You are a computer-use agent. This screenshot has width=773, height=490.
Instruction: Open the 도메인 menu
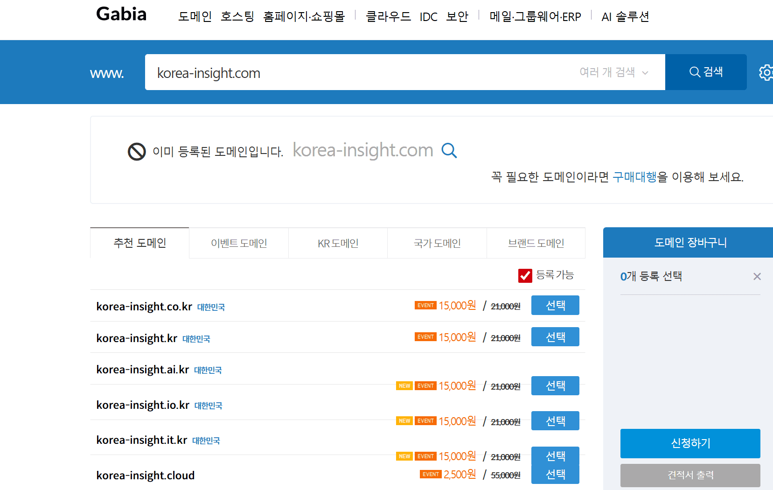click(195, 16)
